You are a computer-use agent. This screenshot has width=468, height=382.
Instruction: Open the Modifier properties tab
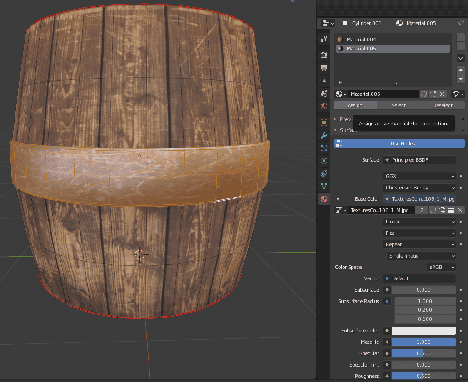324,135
